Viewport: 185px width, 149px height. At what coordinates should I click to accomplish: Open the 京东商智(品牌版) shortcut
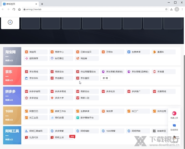click(x=138, y=72)
